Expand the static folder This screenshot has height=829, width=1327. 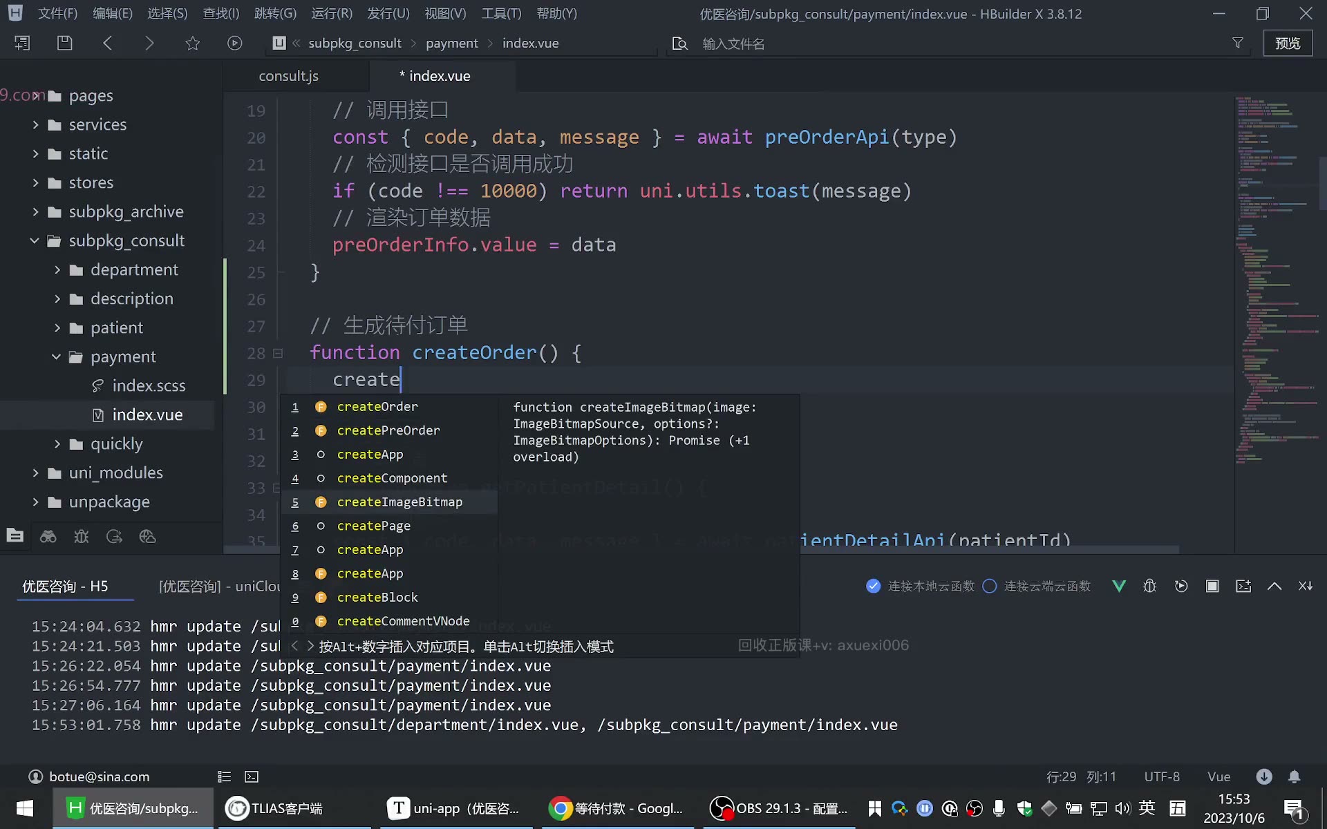(35, 153)
